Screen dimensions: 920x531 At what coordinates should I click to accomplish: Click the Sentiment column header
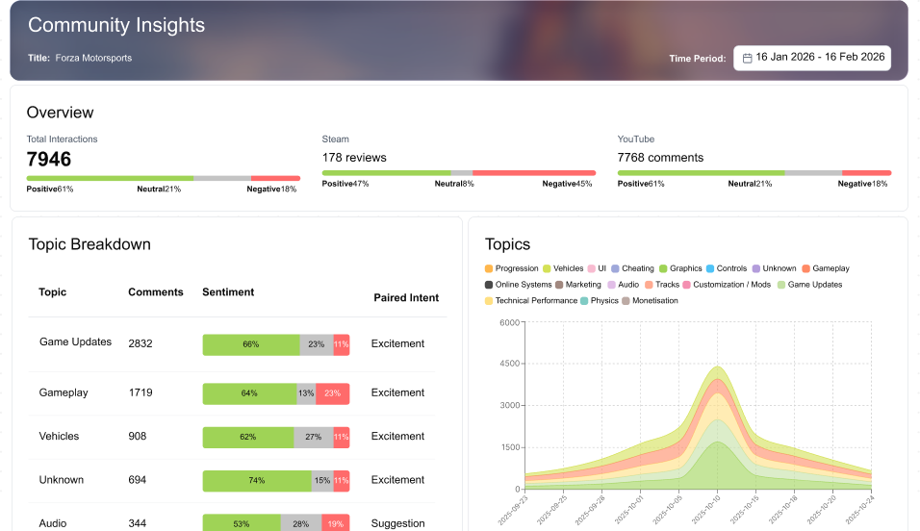(x=228, y=292)
